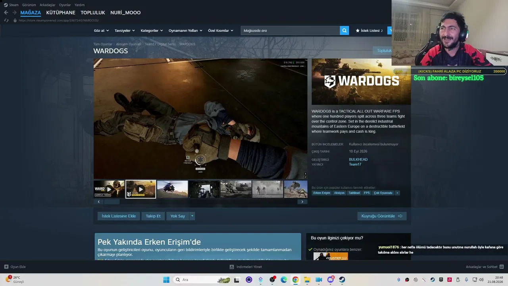Image resolution: width=508 pixels, height=286 pixels.
Task: Click the plus icon to add a tag
Action: click(x=397, y=193)
